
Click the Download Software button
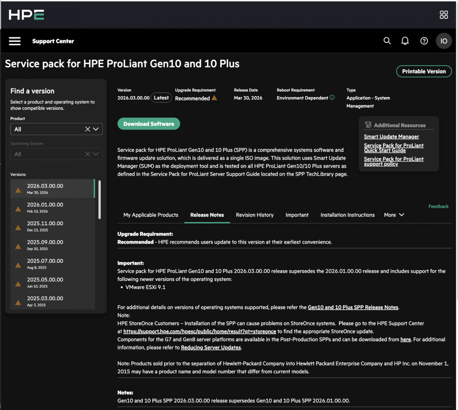pyautogui.click(x=149, y=124)
